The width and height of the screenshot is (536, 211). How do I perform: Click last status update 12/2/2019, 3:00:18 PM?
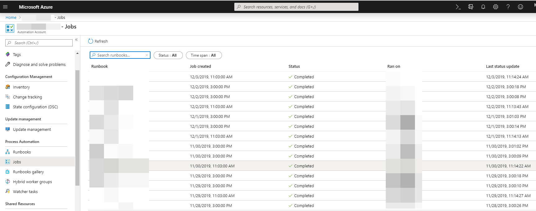click(506, 87)
